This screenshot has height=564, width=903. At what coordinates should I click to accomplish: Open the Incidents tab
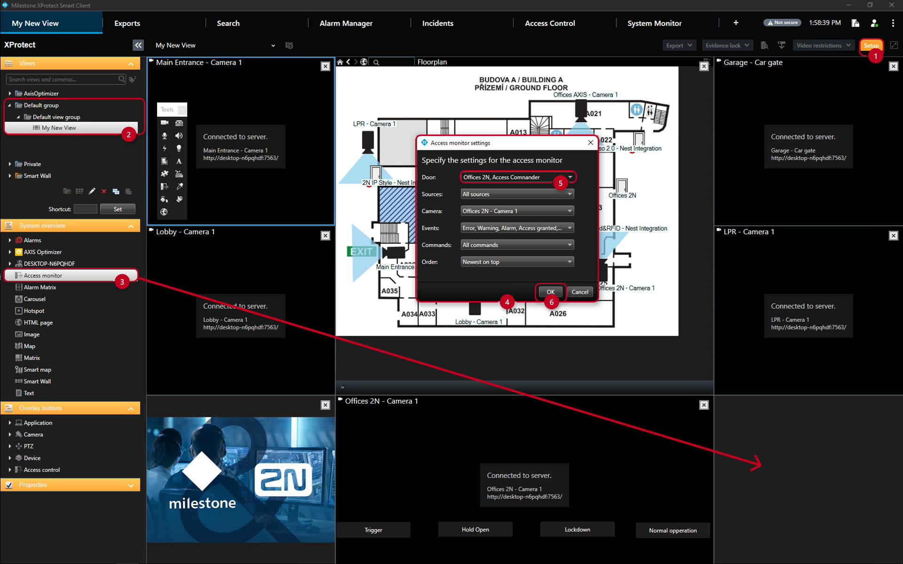(437, 23)
